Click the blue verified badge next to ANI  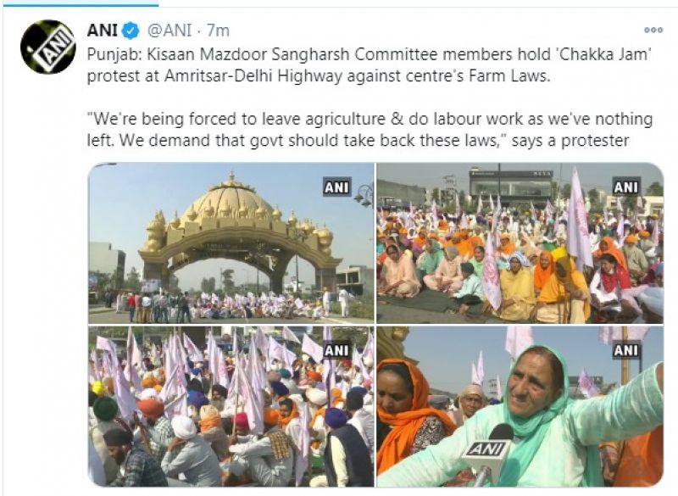(131, 31)
